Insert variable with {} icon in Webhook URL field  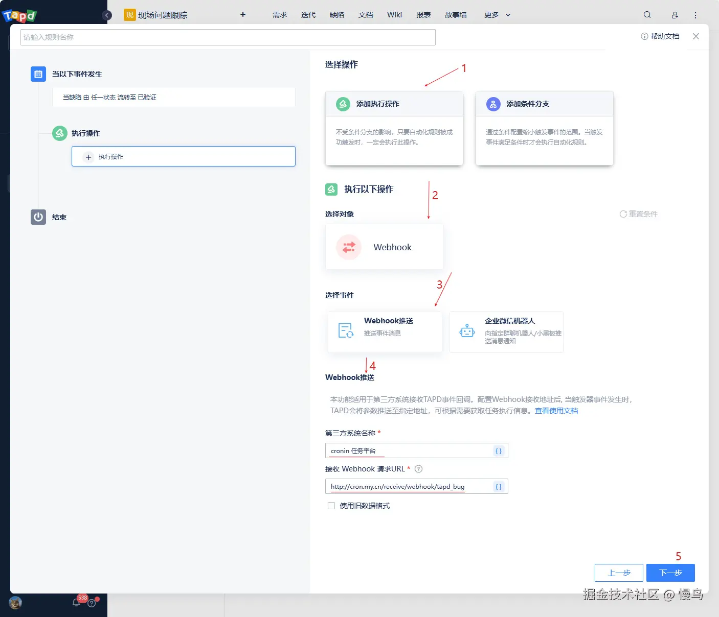coord(498,486)
